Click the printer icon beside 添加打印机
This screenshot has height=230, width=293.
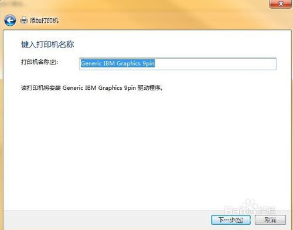coord(24,21)
